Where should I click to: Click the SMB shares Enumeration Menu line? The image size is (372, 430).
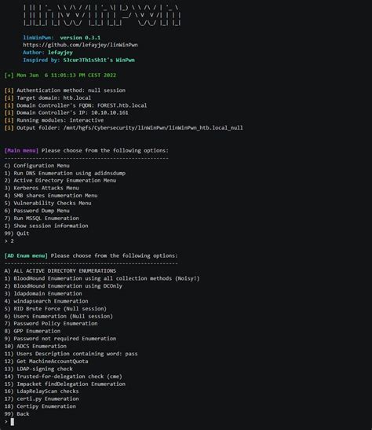point(51,196)
